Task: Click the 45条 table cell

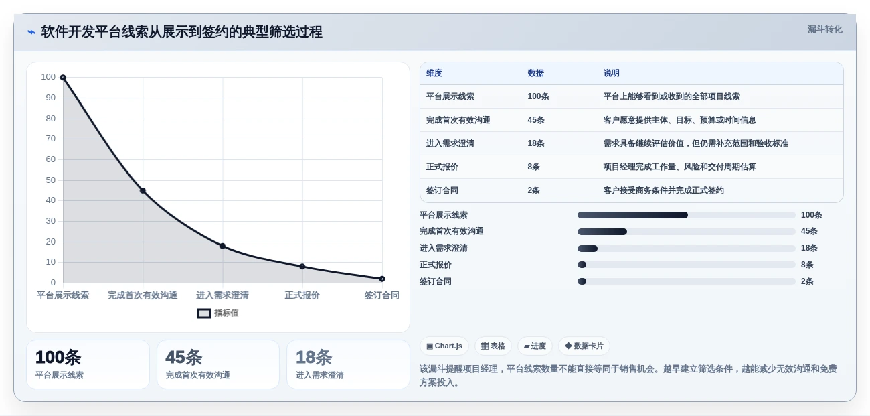Action: 536,120
